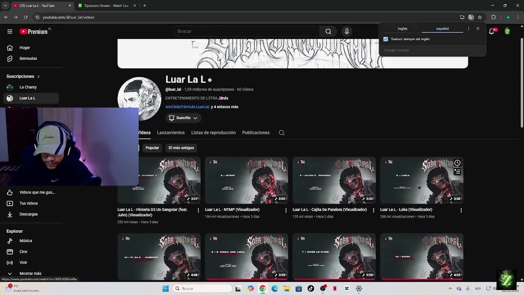Open Microsoft Edge from the taskbar
Viewport: 524px width, 295px height.
pyautogui.click(x=275, y=288)
